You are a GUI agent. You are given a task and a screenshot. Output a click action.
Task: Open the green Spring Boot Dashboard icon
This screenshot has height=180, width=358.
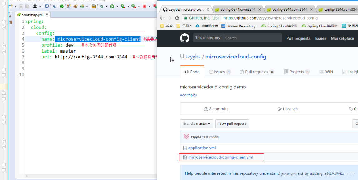click(x=62, y=6)
